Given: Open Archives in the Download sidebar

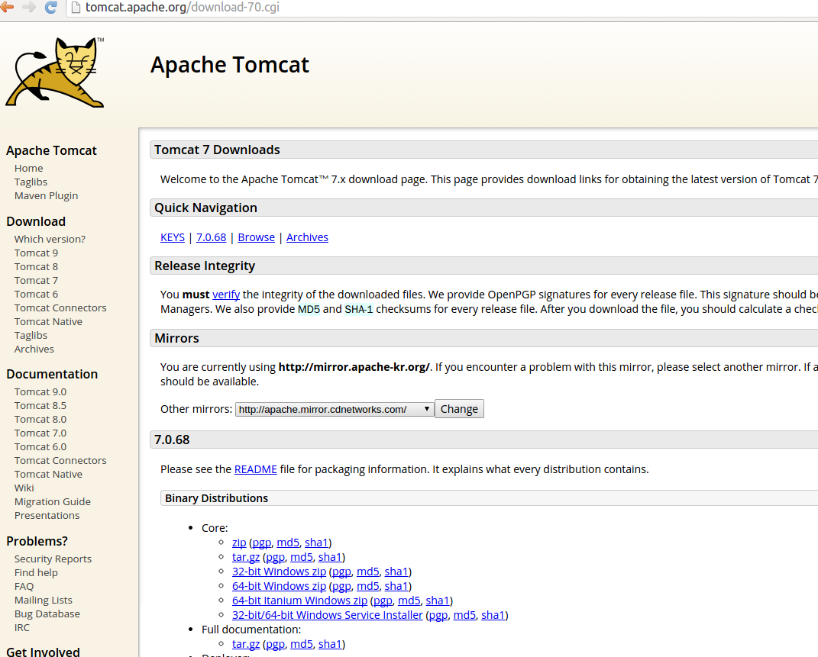Looking at the screenshot, I should point(34,349).
